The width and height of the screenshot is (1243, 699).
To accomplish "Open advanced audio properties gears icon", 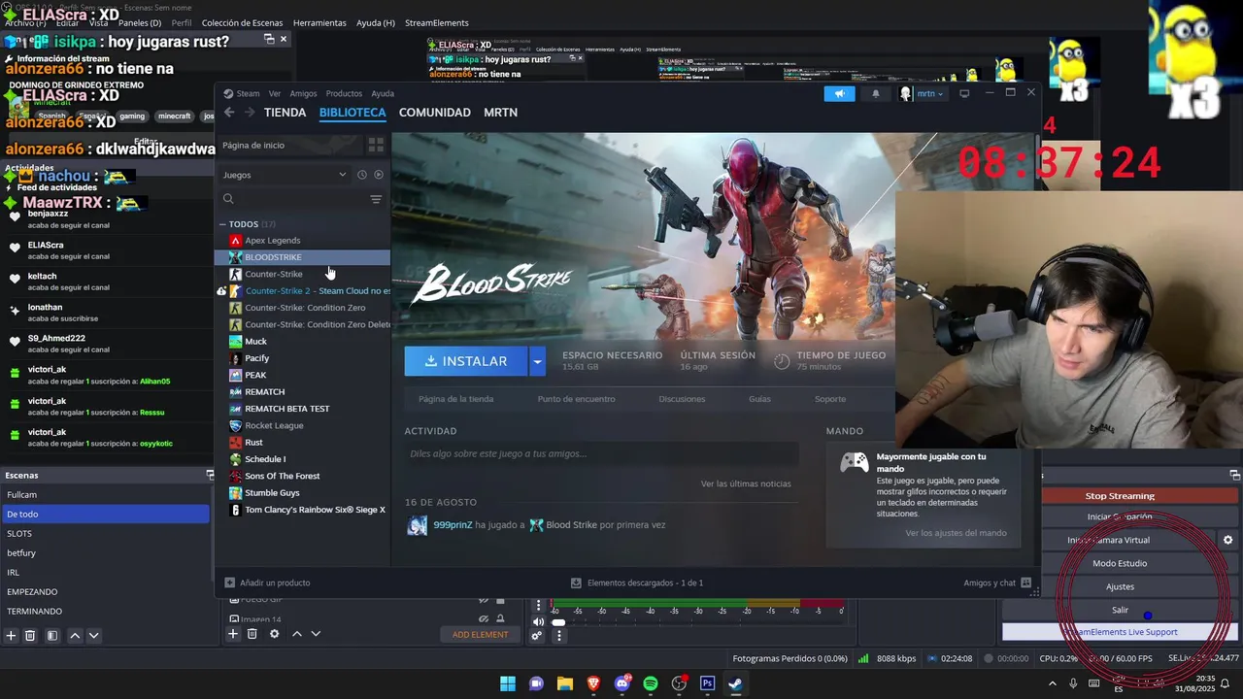I will (x=536, y=636).
